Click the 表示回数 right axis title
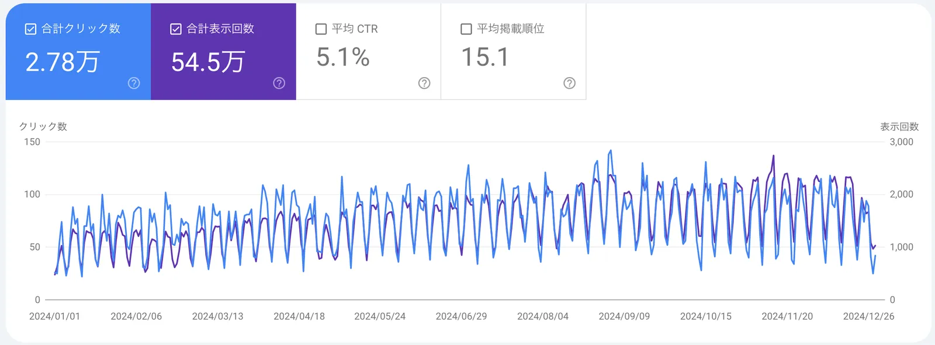 click(899, 127)
